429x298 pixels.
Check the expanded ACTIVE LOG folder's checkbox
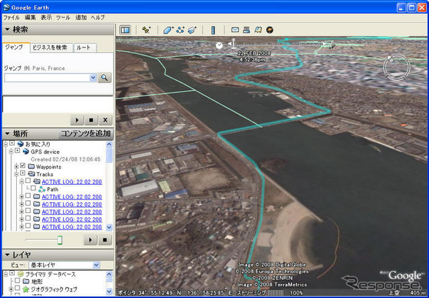[28, 181]
